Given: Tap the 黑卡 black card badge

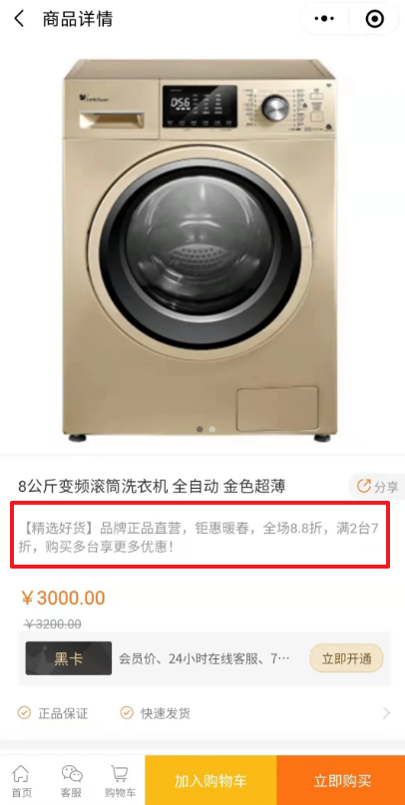Looking at the screenshot, I should (x=69, y=658).
